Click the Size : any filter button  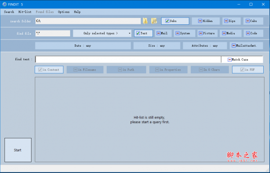(x=157, y=46)
